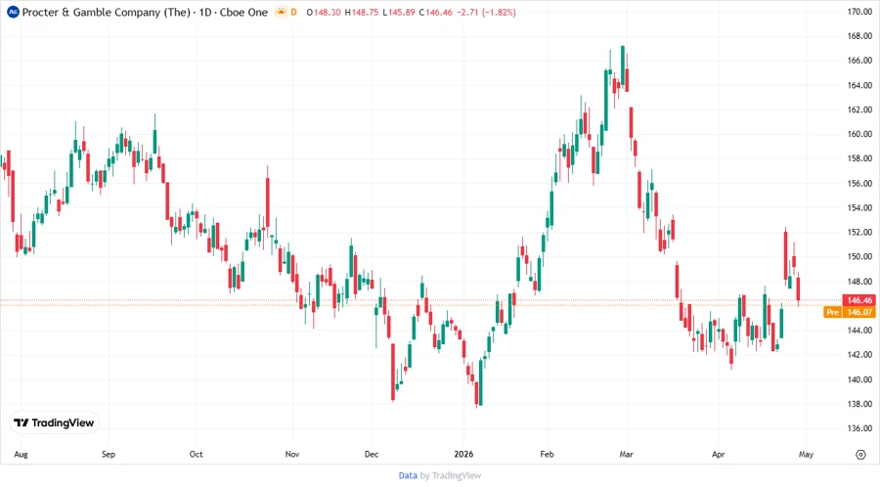
Task: Click the Sep label on time axis
Action: tap(109, 455)
